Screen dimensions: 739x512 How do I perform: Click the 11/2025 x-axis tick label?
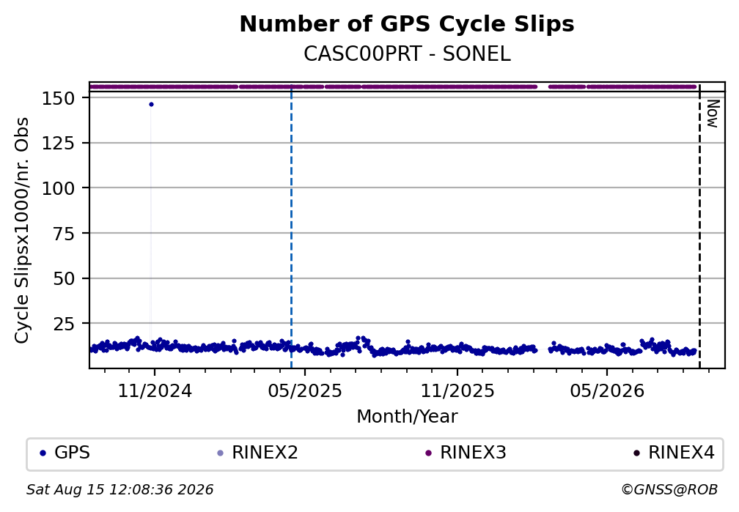tap(457, 391)
